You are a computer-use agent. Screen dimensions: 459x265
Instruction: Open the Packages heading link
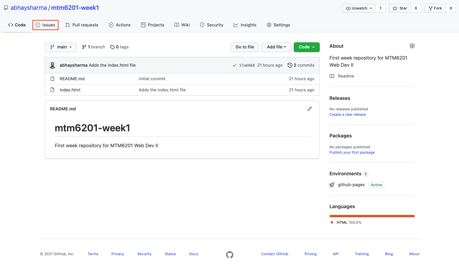(341, 136)
